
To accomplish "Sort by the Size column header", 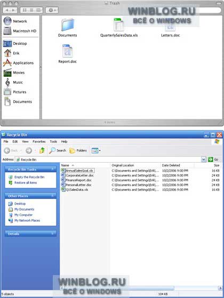I will 208,165.
